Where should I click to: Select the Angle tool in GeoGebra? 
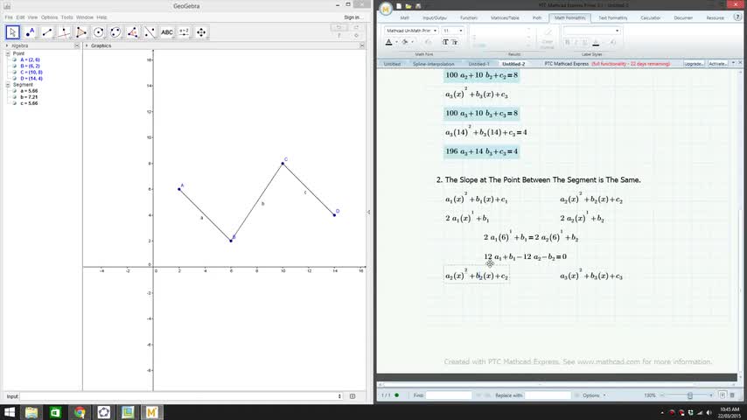click(x=133, y=32)
